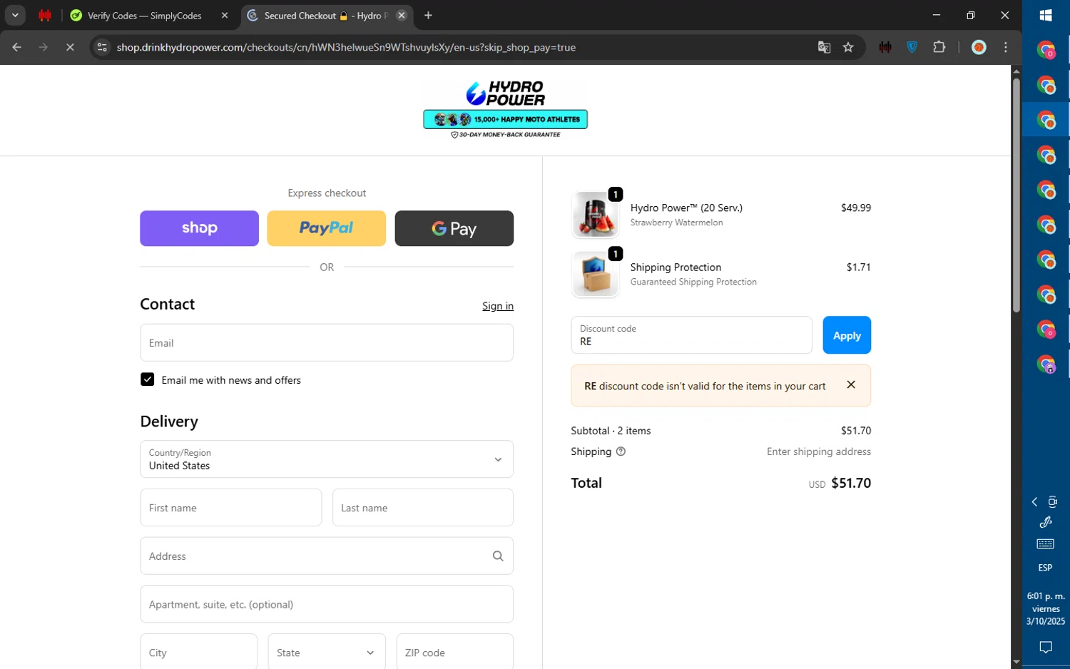Open the touch keyboard tray icon
This screenshot has height=669, width=1070.
click(x=1046, y=544)
